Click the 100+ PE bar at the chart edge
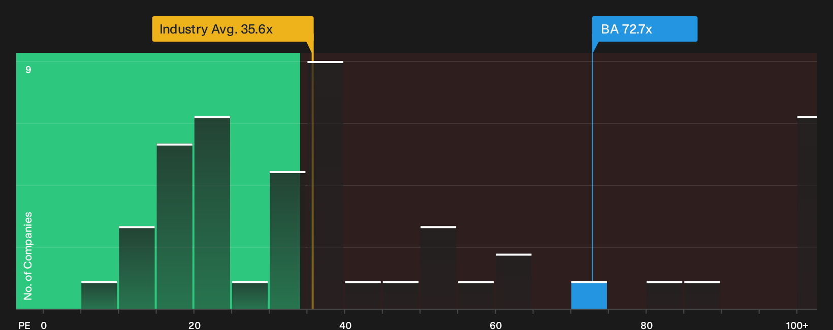 [807, 213]
